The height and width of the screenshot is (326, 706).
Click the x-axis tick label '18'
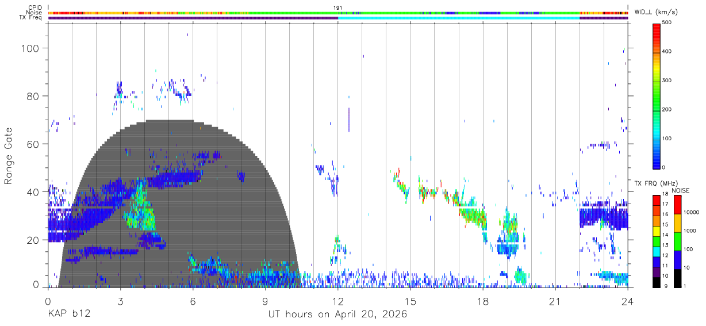point(483,302)
